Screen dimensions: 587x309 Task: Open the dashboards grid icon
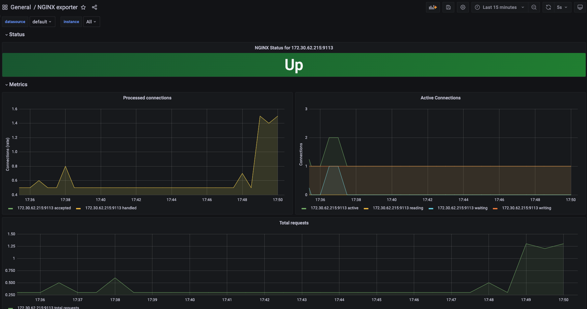coord(5,7)
